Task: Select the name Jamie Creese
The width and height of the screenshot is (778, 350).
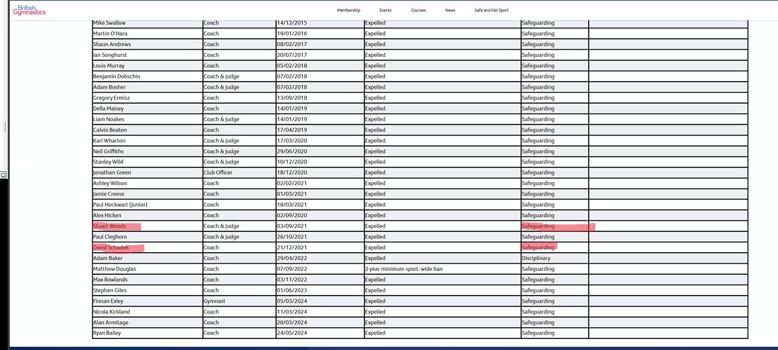Action: coord(109,194)
